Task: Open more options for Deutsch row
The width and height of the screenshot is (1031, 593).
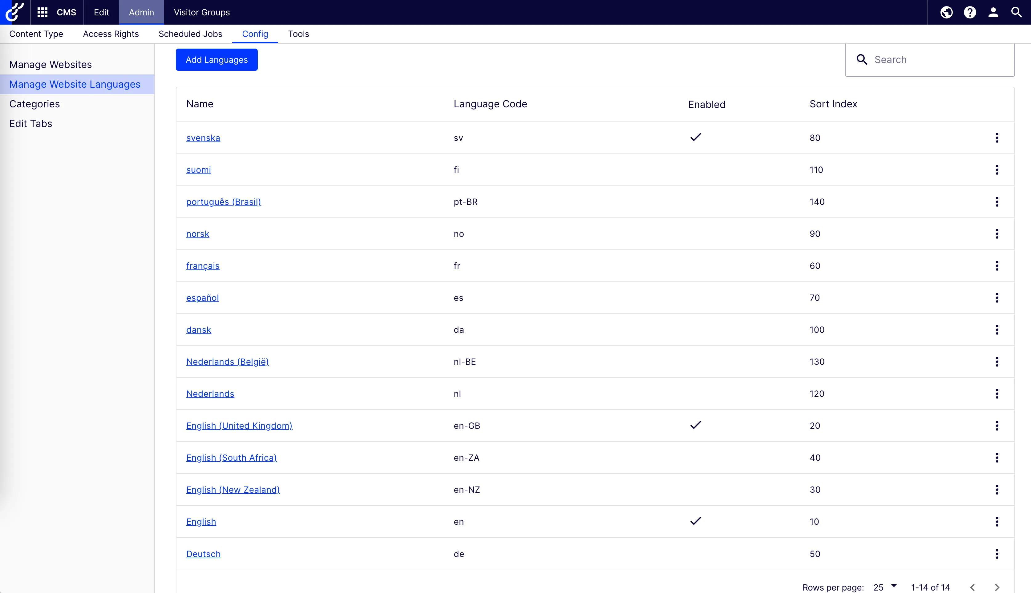Action: click(997, 554)
